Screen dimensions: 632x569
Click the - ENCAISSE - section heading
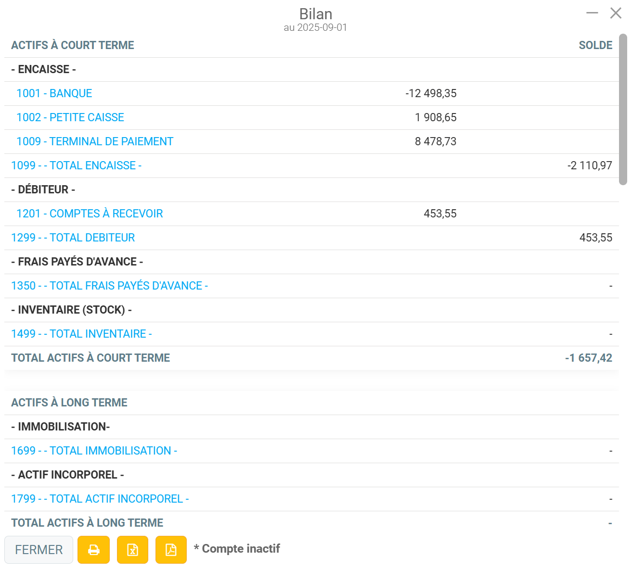(x=44, y=69)
